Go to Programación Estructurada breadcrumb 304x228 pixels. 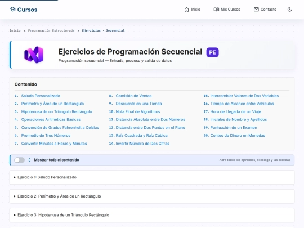coord(51,30)
